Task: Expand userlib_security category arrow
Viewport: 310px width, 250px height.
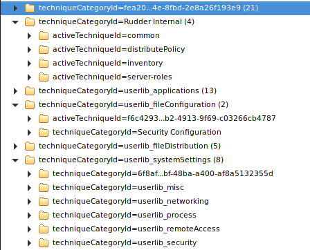Action: [29, 243]
